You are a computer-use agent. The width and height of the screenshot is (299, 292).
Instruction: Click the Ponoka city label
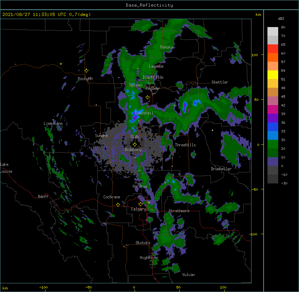tap(166, 47)
